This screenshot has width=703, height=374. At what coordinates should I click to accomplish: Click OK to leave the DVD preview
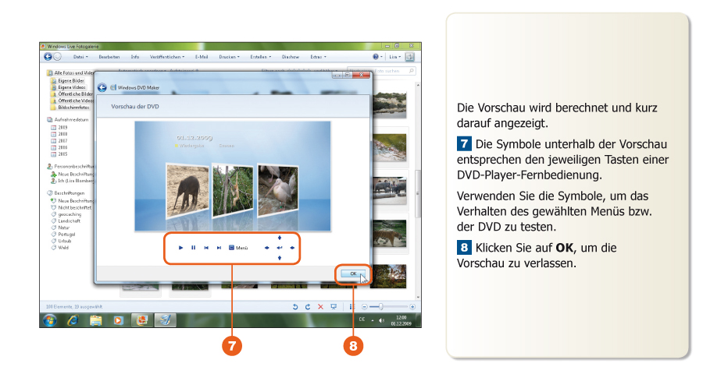353,273
